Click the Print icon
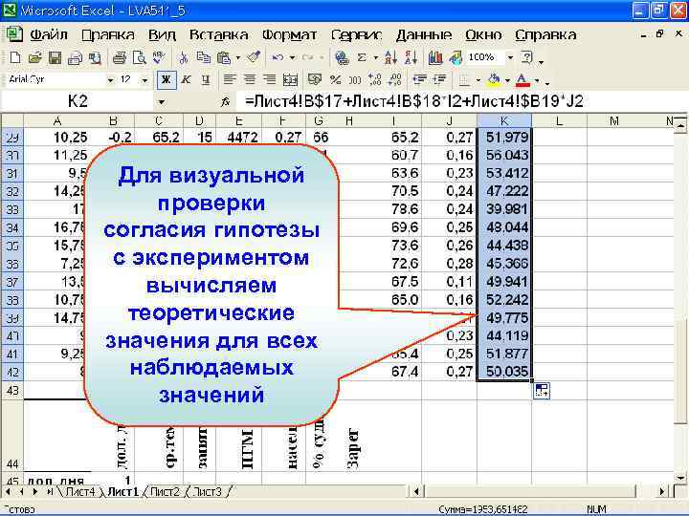This screenshot has width=689, height=516. click(x=119, y=57)
